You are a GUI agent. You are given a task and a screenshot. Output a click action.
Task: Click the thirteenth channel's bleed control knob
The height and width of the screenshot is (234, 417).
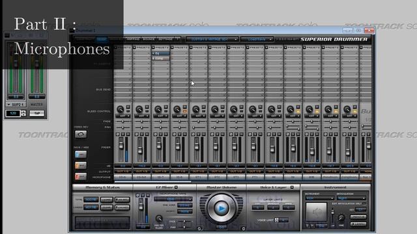tap(347, 109)
